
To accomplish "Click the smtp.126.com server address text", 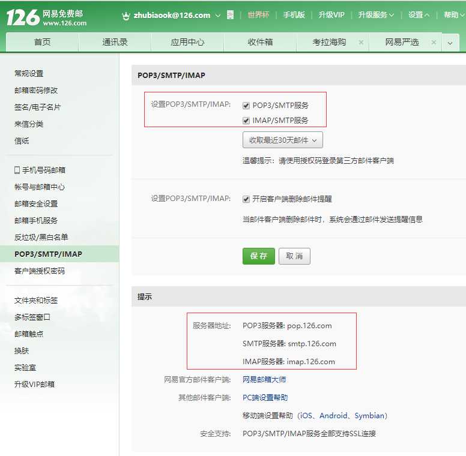I will point(312,344).
